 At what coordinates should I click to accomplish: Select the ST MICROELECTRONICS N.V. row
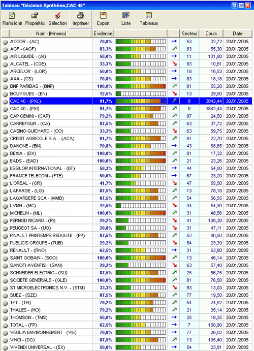pyautogui.click(x=127, y=288)
